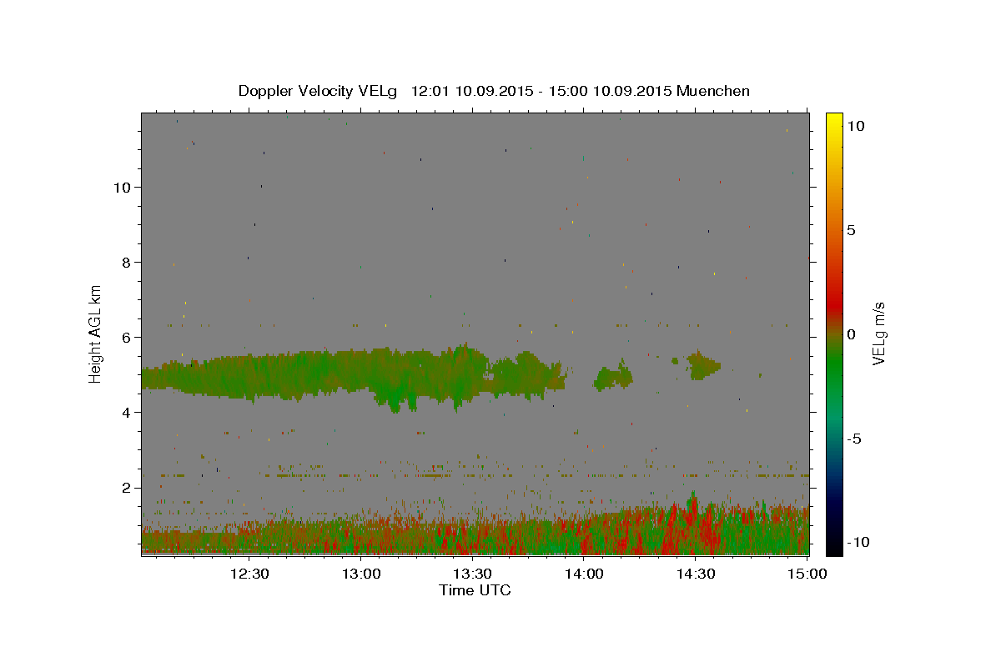
Task: Select the 'Muenchen' station name in the title
Action: pos(713,91)
